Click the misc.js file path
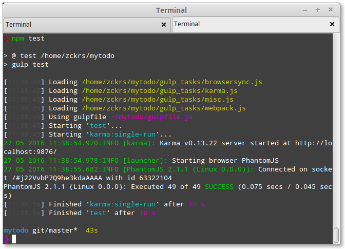 [x=158, y=99]
